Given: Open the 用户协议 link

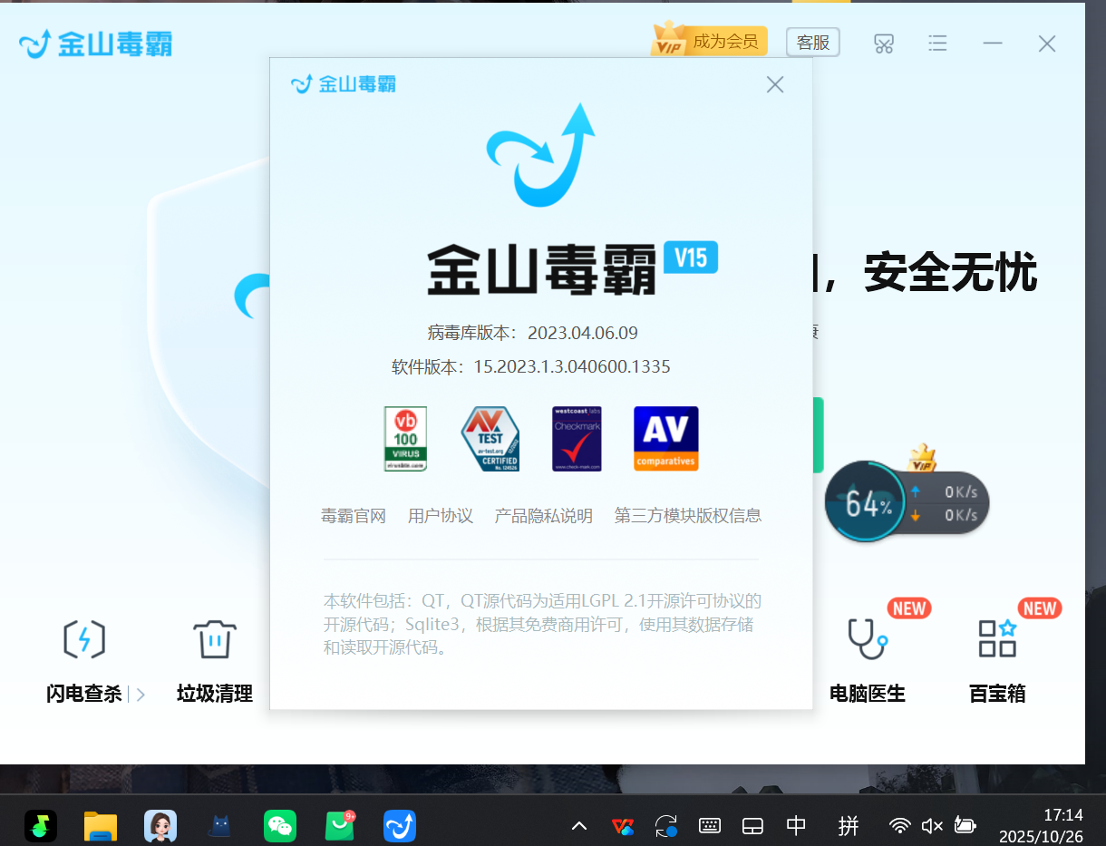Looking at the screenshot, I should click(x=441, y=516).
